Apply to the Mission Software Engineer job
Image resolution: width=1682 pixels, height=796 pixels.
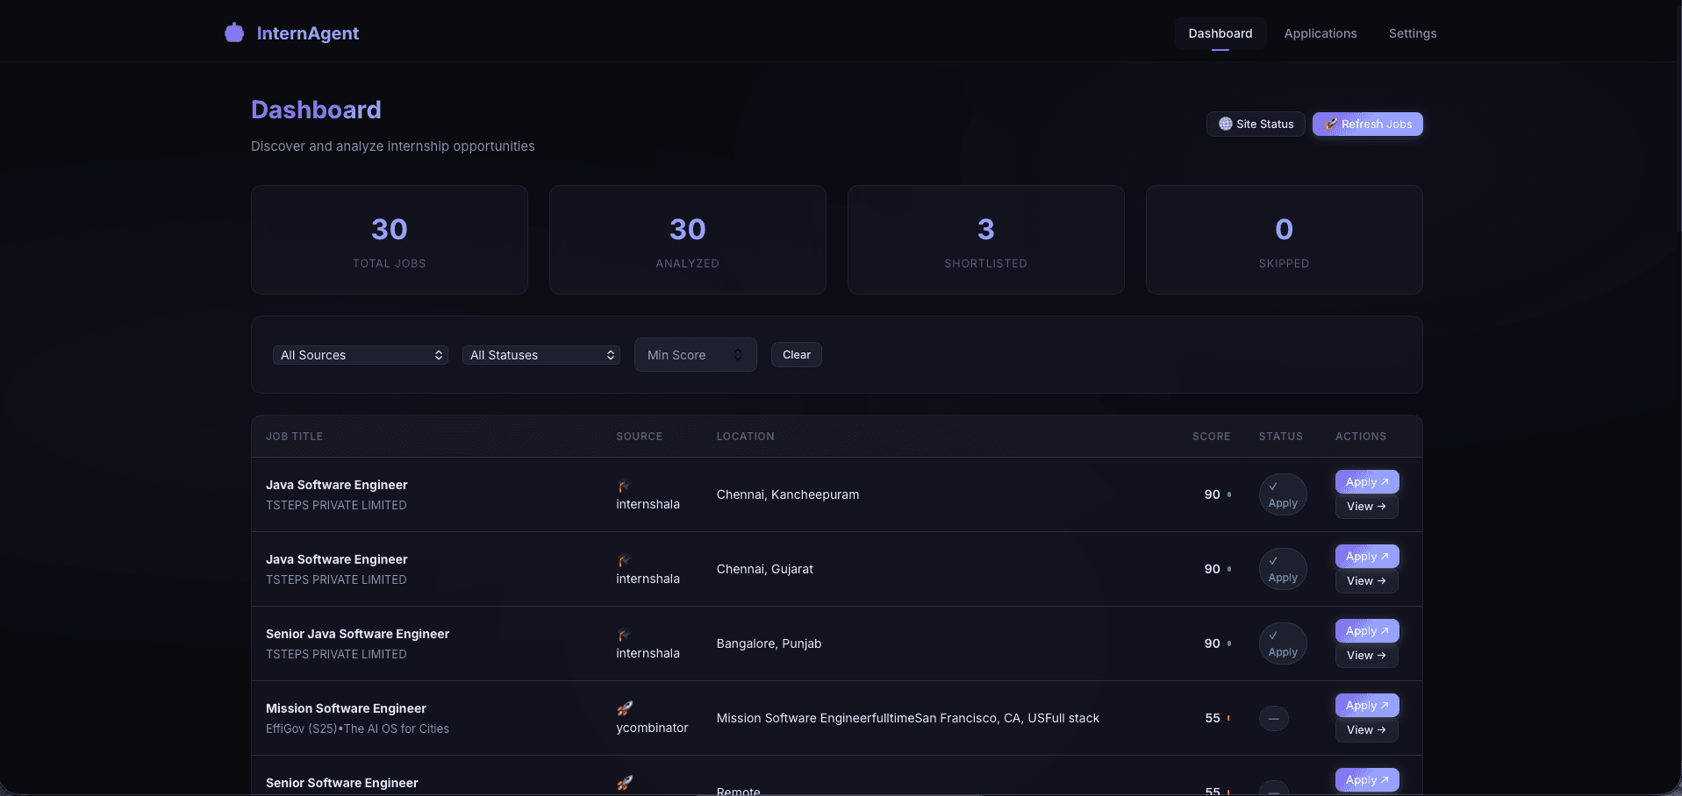(x=1367, y=706)
